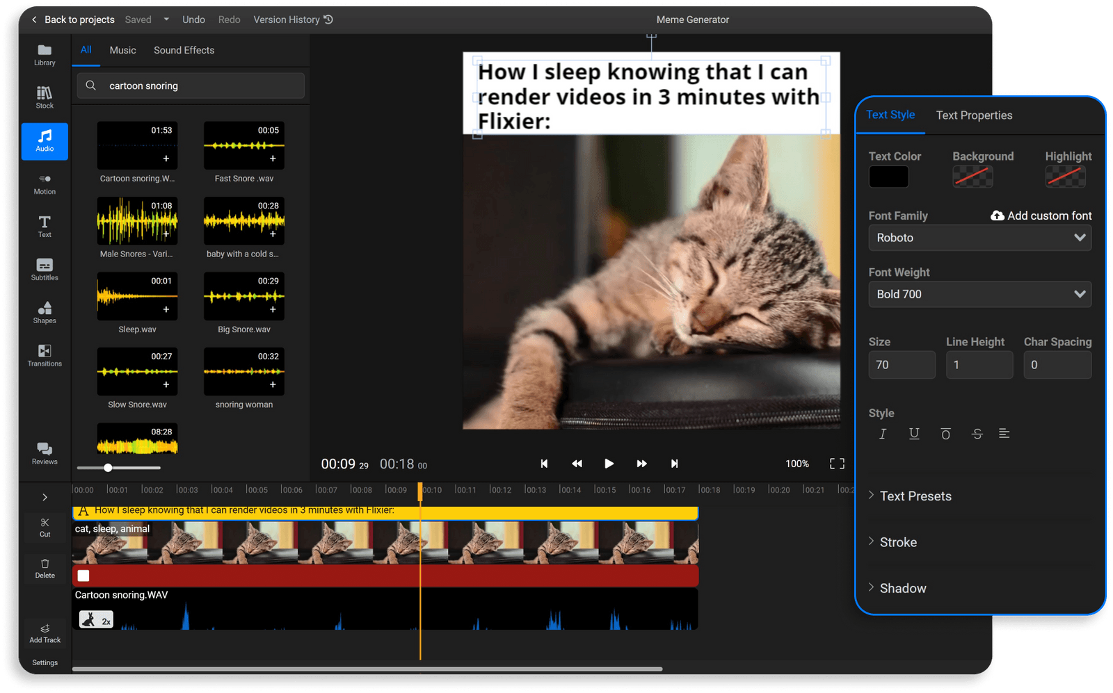Switch to the Sound Effects tab
This screenshot has height=693, width=1113.
click(x=184, y=50)
